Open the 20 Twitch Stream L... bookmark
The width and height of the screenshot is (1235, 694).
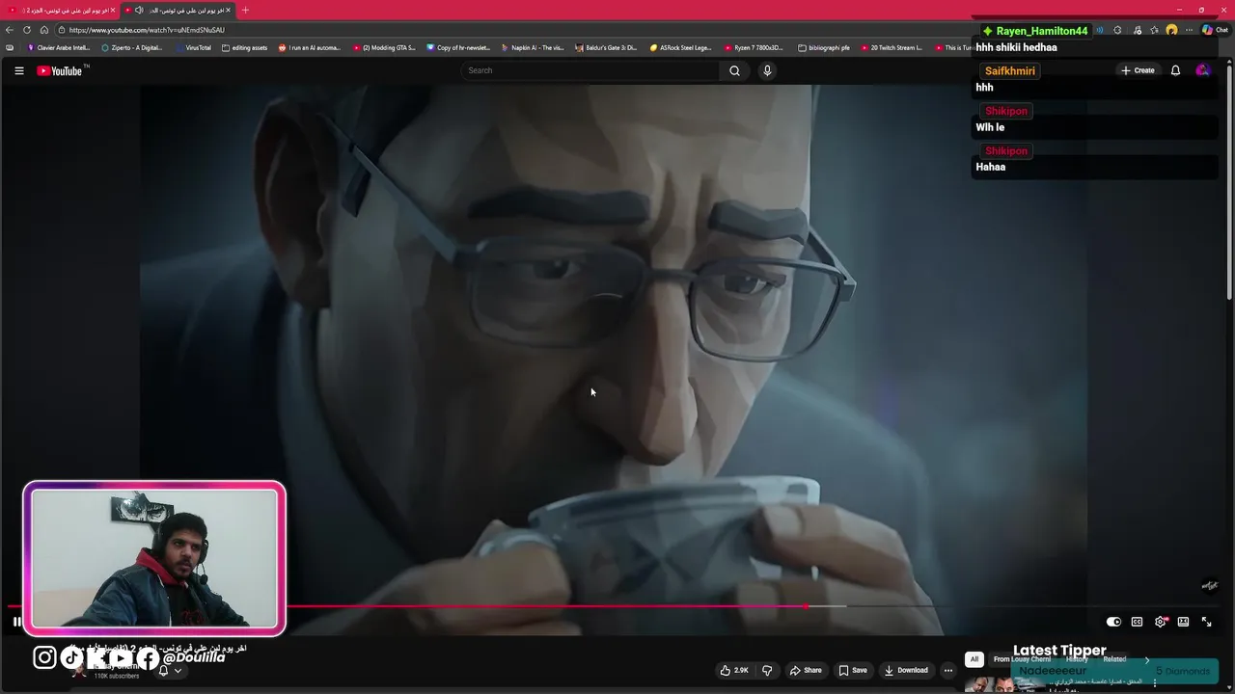892,47
